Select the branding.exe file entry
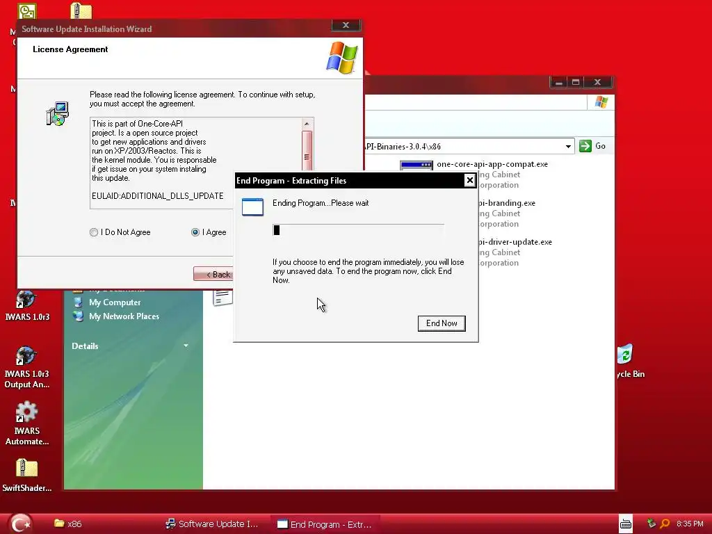The image size is (712, 534). [506, 203]
